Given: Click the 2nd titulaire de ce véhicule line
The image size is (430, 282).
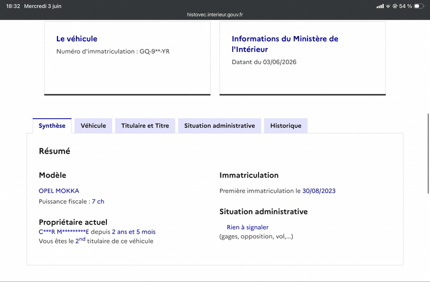Looking at the screenshot, I should click(x=96, y=241).
